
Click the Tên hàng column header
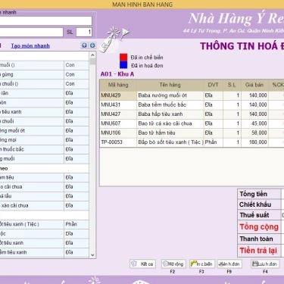(170, 85)
